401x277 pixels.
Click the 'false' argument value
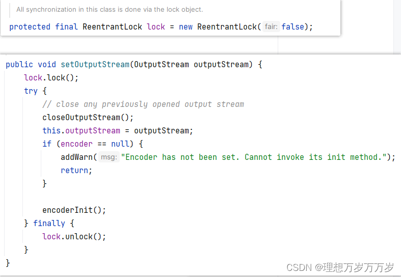[x=292, y=26]
